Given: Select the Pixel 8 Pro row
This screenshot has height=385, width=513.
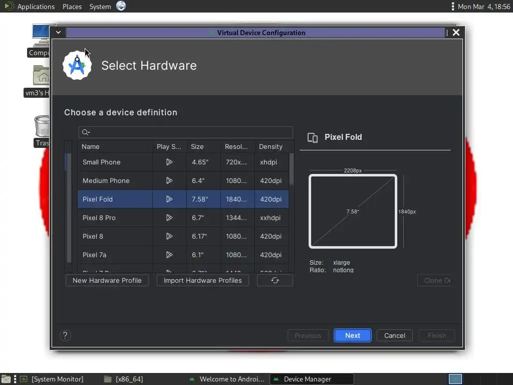Looking at the screenshot, I should point(183,218).
